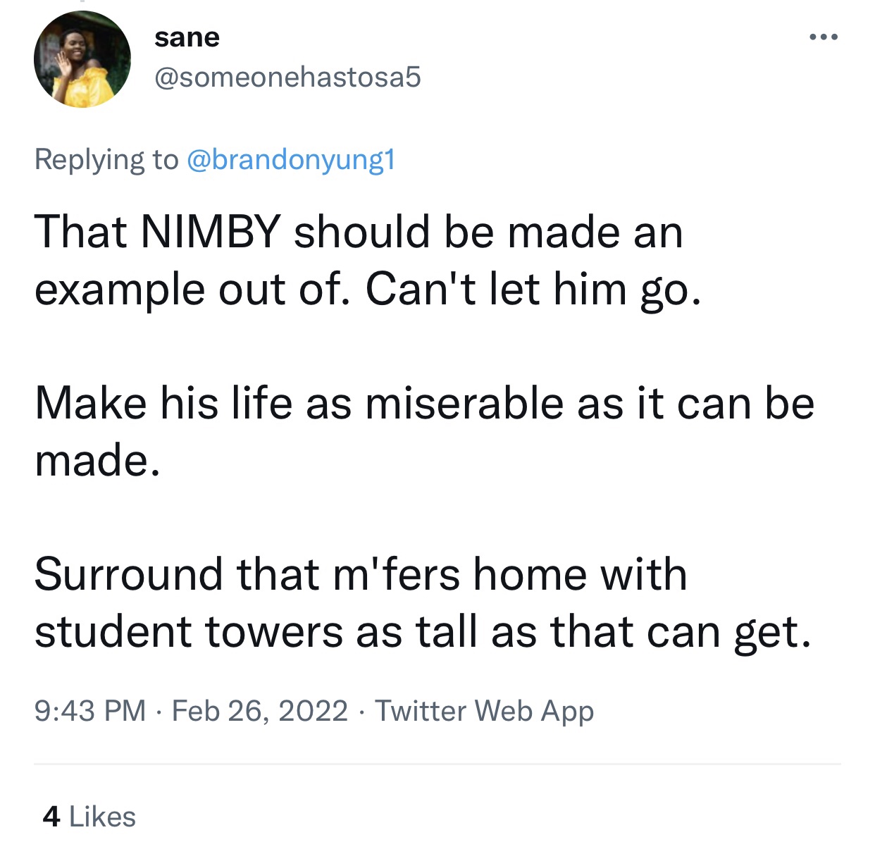Click the @someonehastosa5 handle
This screenshot has width=875, height=861.
(x=287, y=77)
